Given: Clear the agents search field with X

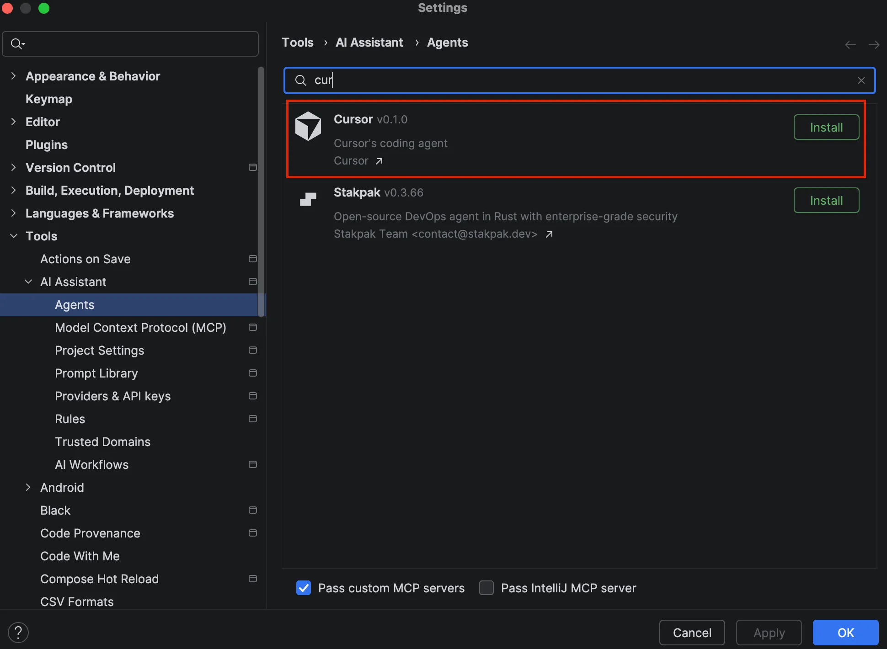Looking at the screenshot, I should (861, 80).
